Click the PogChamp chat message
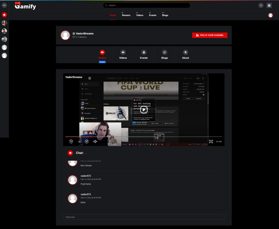Image resolution: width=279 pixels, height=229 pixels. pos(86,184)
